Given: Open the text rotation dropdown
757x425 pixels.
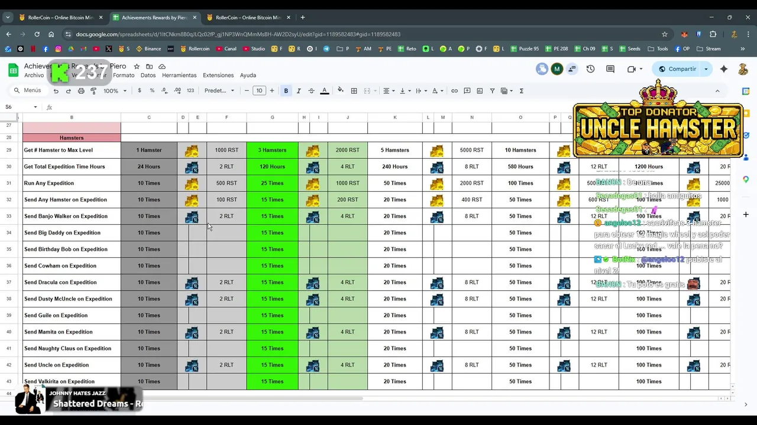Looking at the screenshot, I should (x=437, y=91).
